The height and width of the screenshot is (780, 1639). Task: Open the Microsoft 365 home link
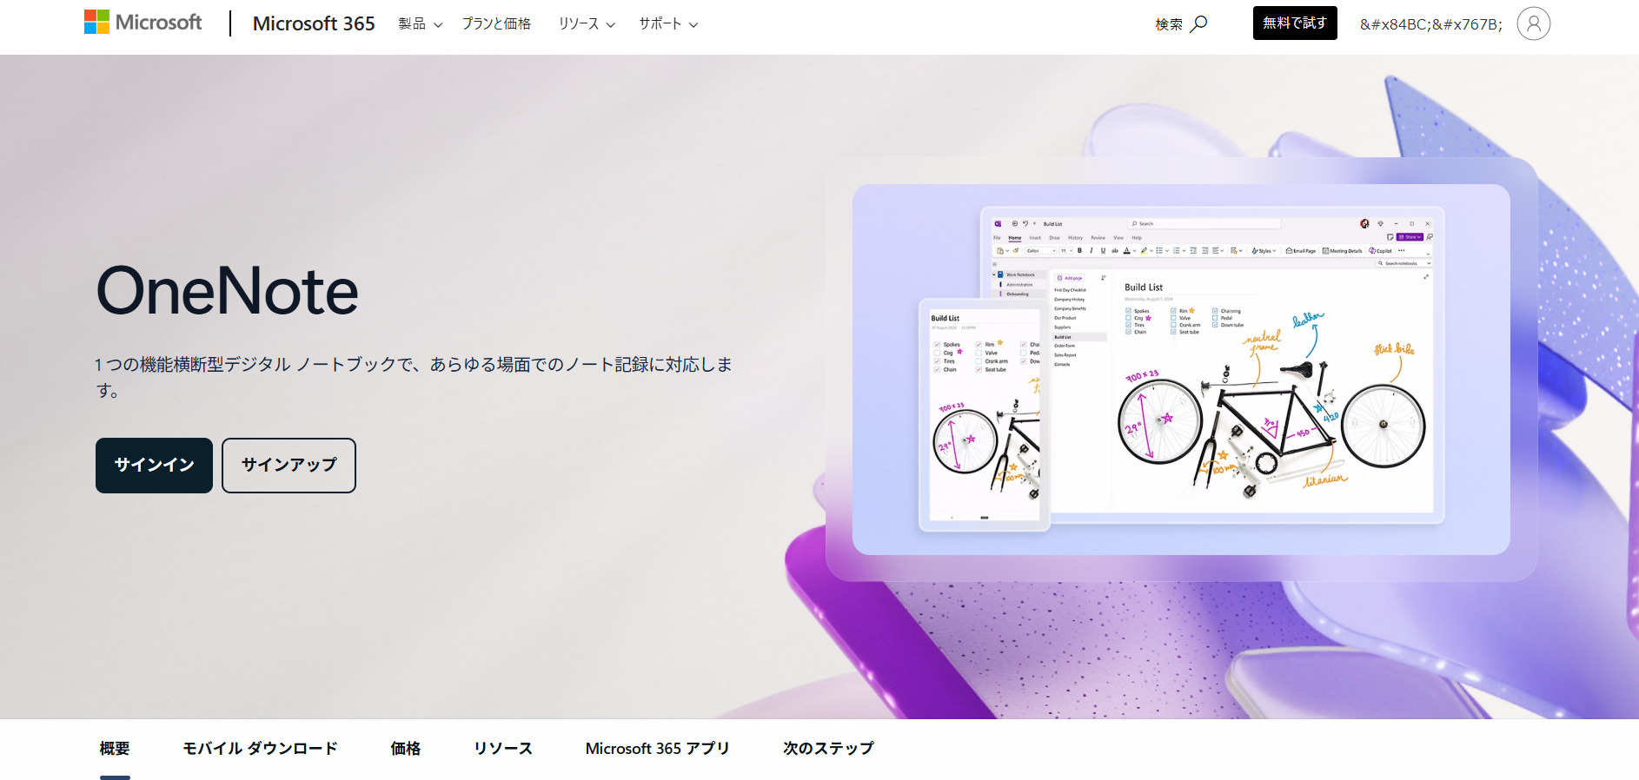[314, 23]
